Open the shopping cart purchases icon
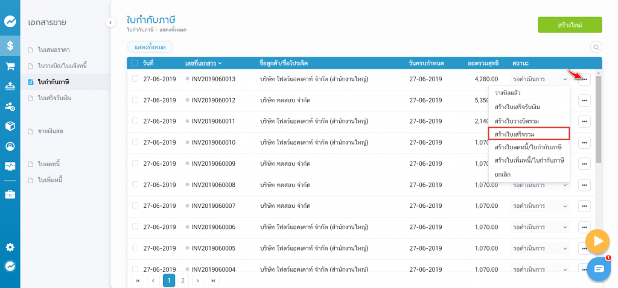The image size is (618, 288). point(10,66)
